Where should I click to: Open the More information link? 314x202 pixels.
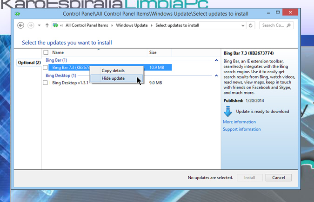coord(239,122)
